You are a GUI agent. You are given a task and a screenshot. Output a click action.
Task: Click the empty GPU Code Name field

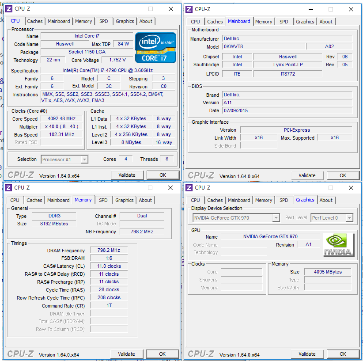[244, 244]
